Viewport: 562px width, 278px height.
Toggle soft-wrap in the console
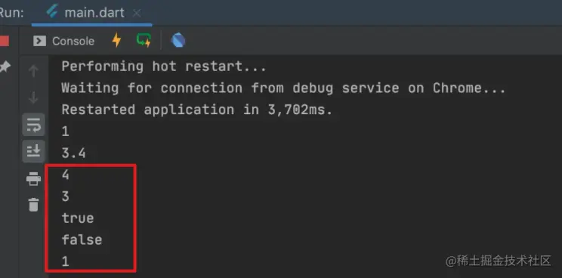click(x=34, y=125)
